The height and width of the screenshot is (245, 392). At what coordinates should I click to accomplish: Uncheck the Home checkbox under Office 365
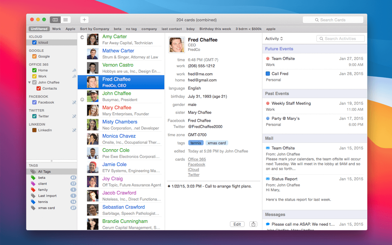35,70
